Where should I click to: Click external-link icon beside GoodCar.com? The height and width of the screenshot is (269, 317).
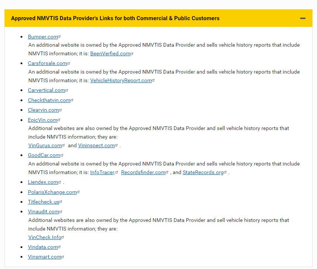click(62, 155)
